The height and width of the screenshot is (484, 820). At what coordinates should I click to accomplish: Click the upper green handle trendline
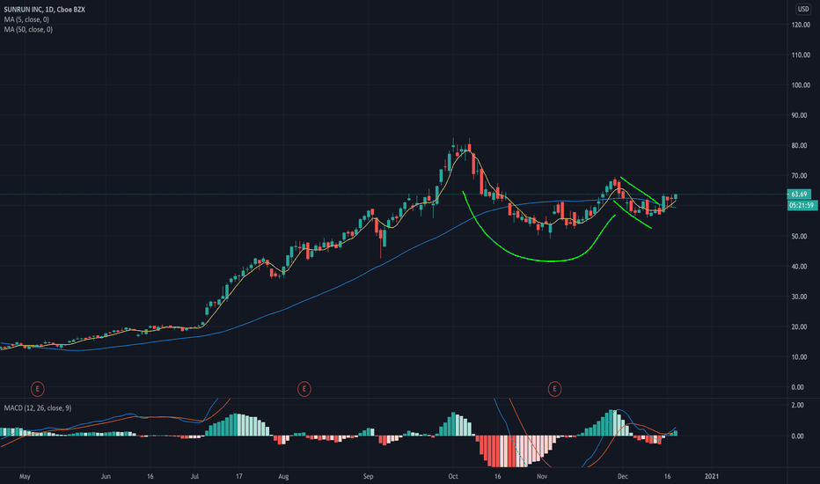641,191
